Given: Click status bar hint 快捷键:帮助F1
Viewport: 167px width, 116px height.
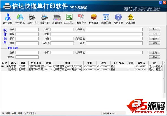Looking at the screenshot, I should pyautogui.click(x=109, y=113).
